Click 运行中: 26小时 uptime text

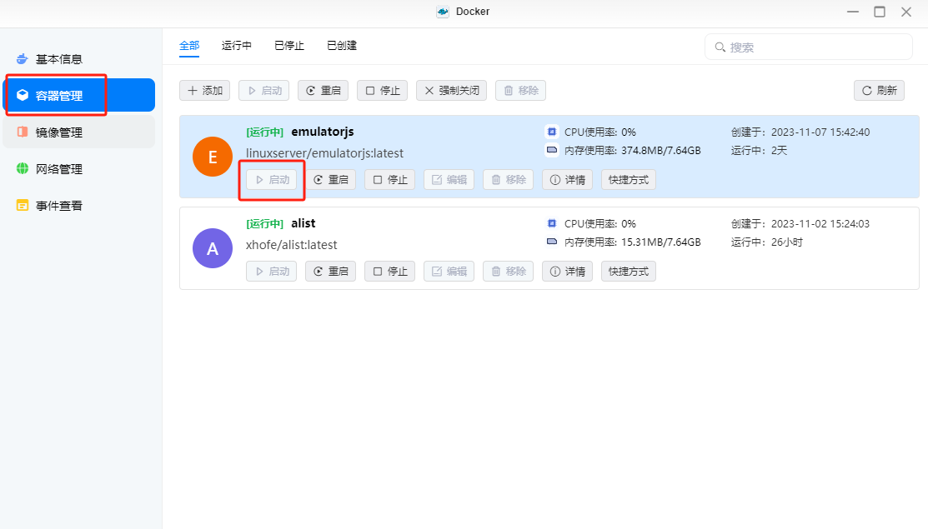(x=766, y=242)
